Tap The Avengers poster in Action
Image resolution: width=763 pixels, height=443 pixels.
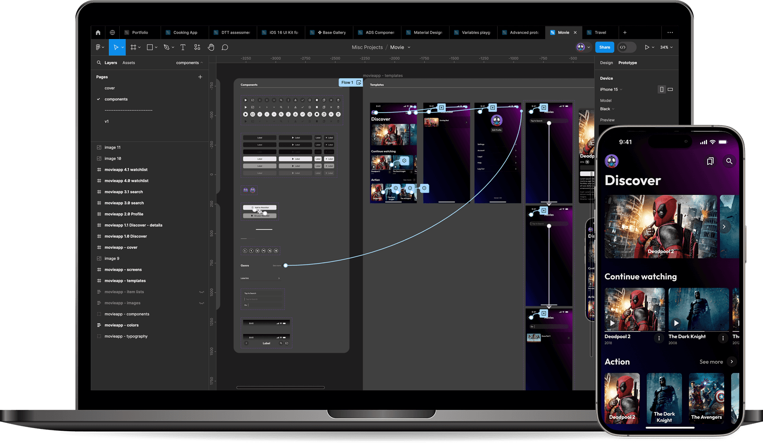tap(706, 398)
